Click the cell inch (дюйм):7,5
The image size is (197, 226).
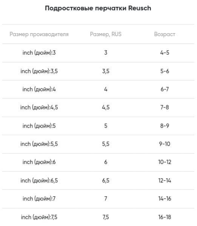(39, 217)
